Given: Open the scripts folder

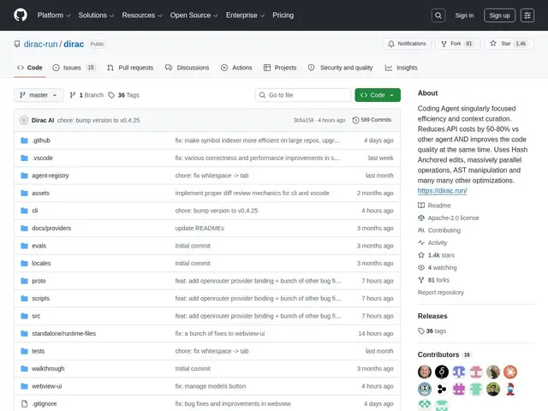Looking at the screenshot, I should coord(40,299).
